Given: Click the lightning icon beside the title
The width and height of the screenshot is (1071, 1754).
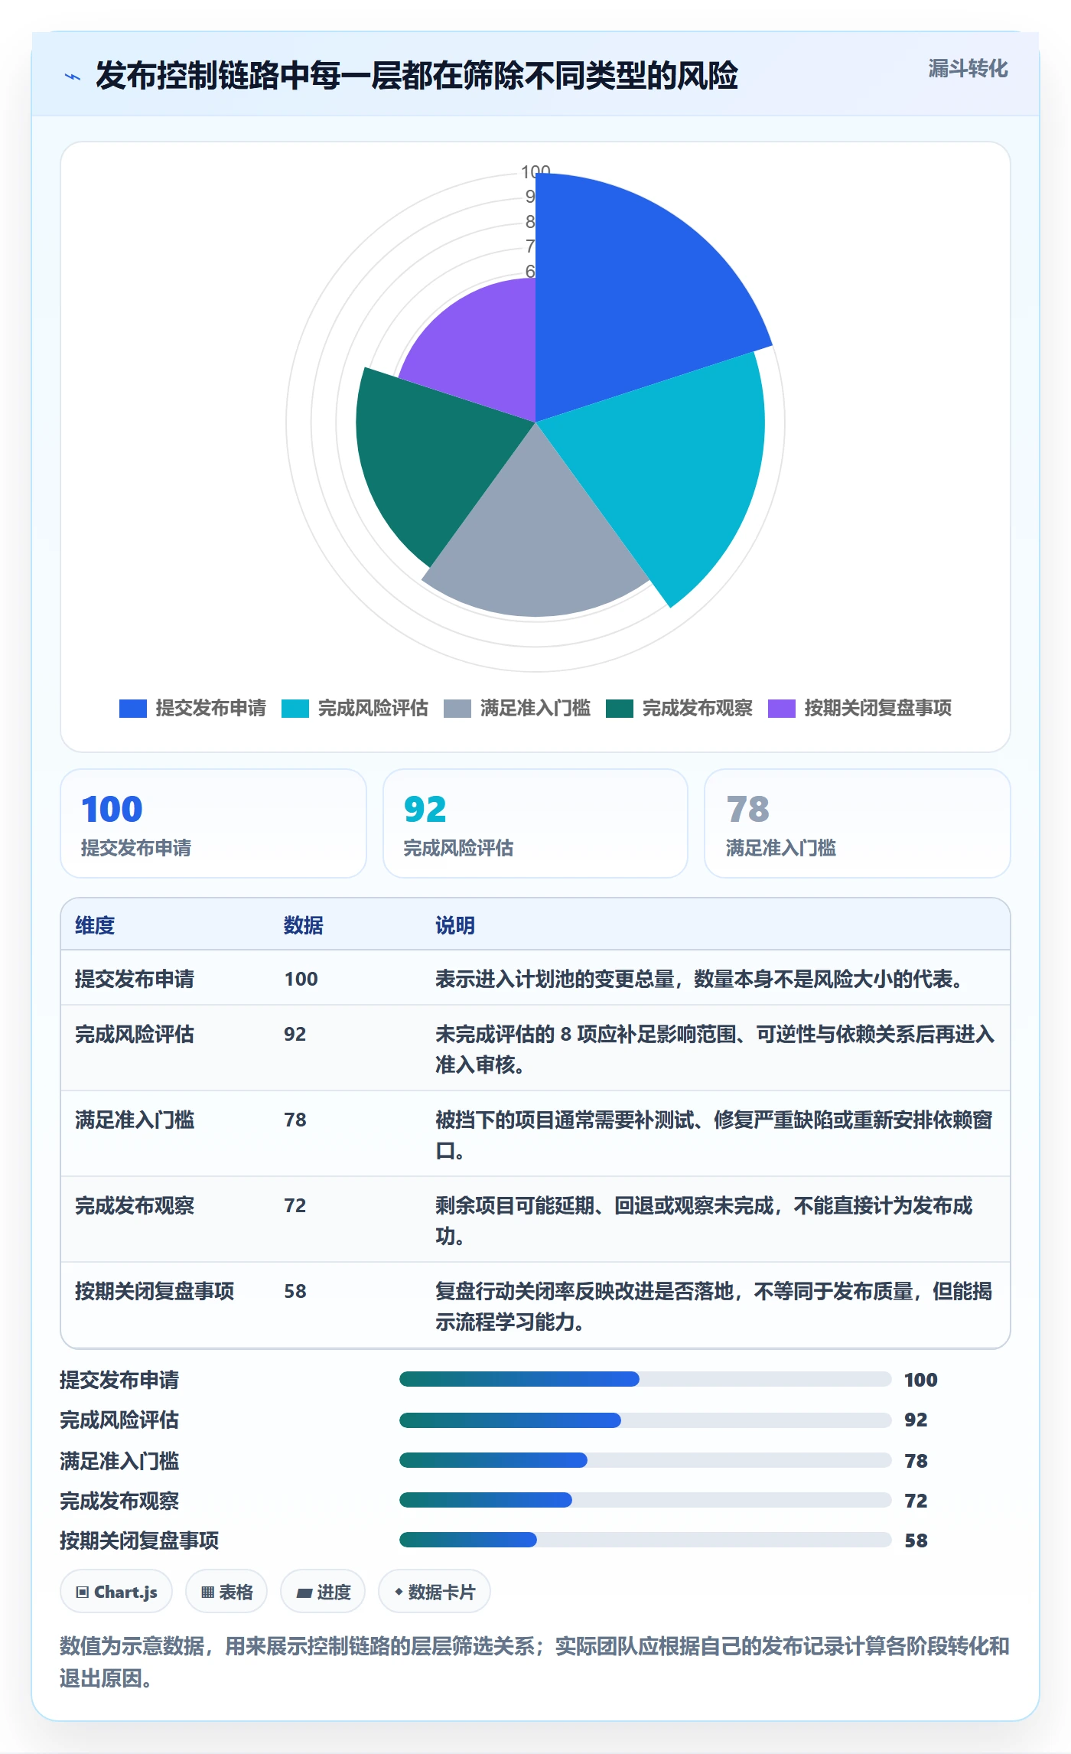Looking at the screenshot, I should (73, 77).
